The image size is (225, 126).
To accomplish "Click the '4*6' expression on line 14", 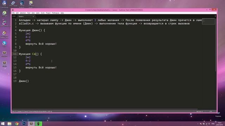I will (28, 64).
